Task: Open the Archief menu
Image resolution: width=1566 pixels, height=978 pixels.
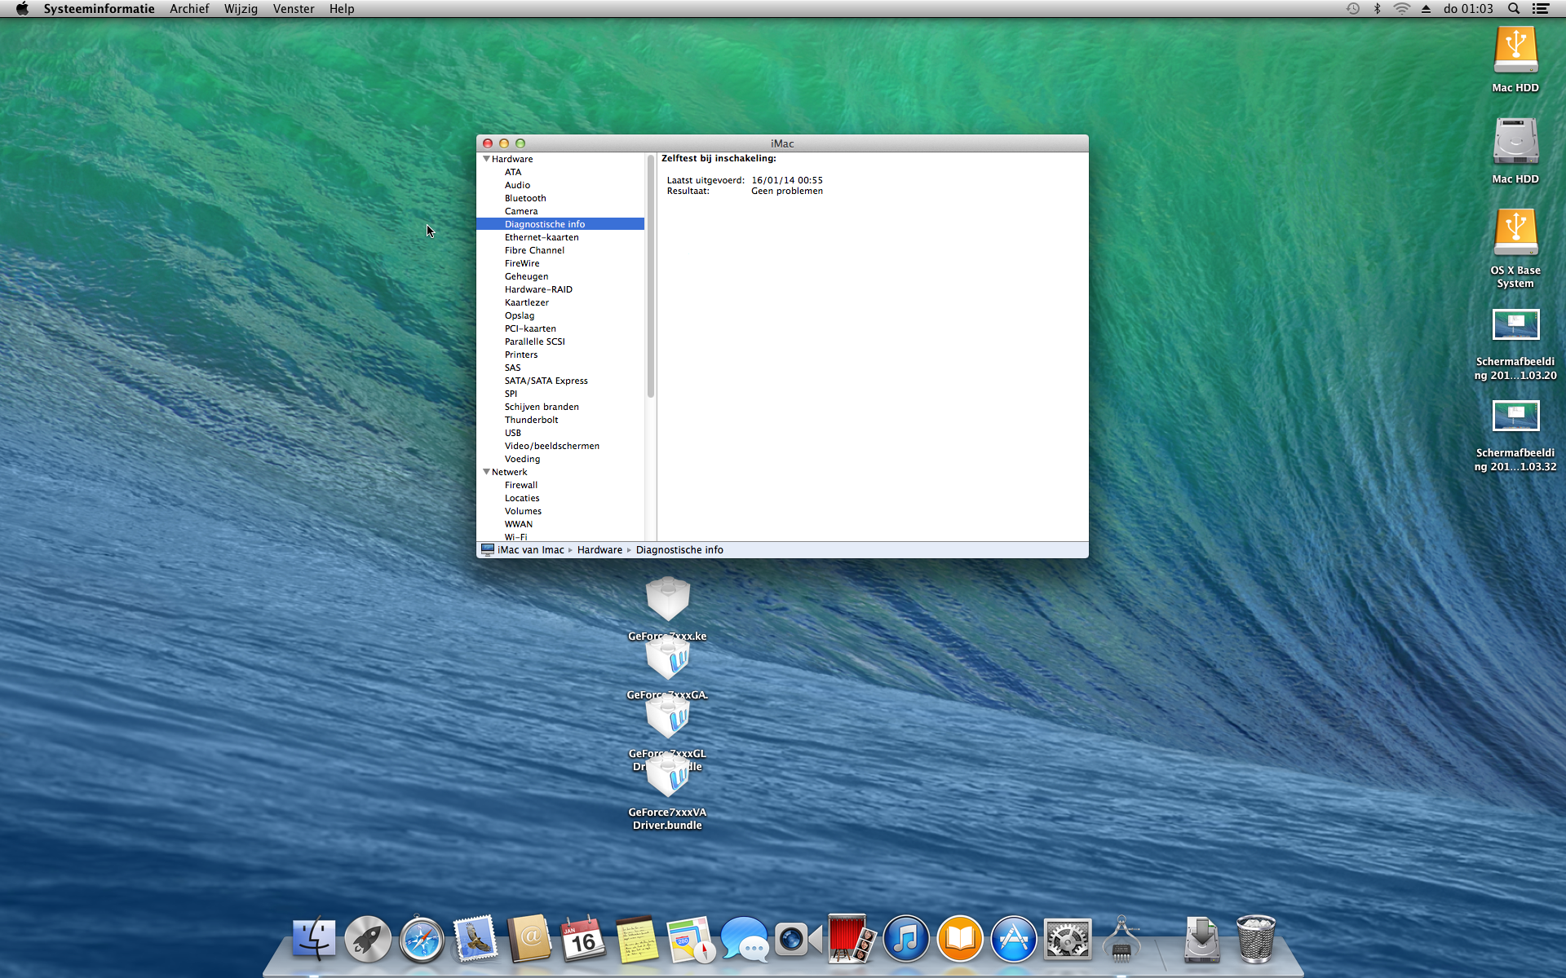Action: click(x=189, y=9)
